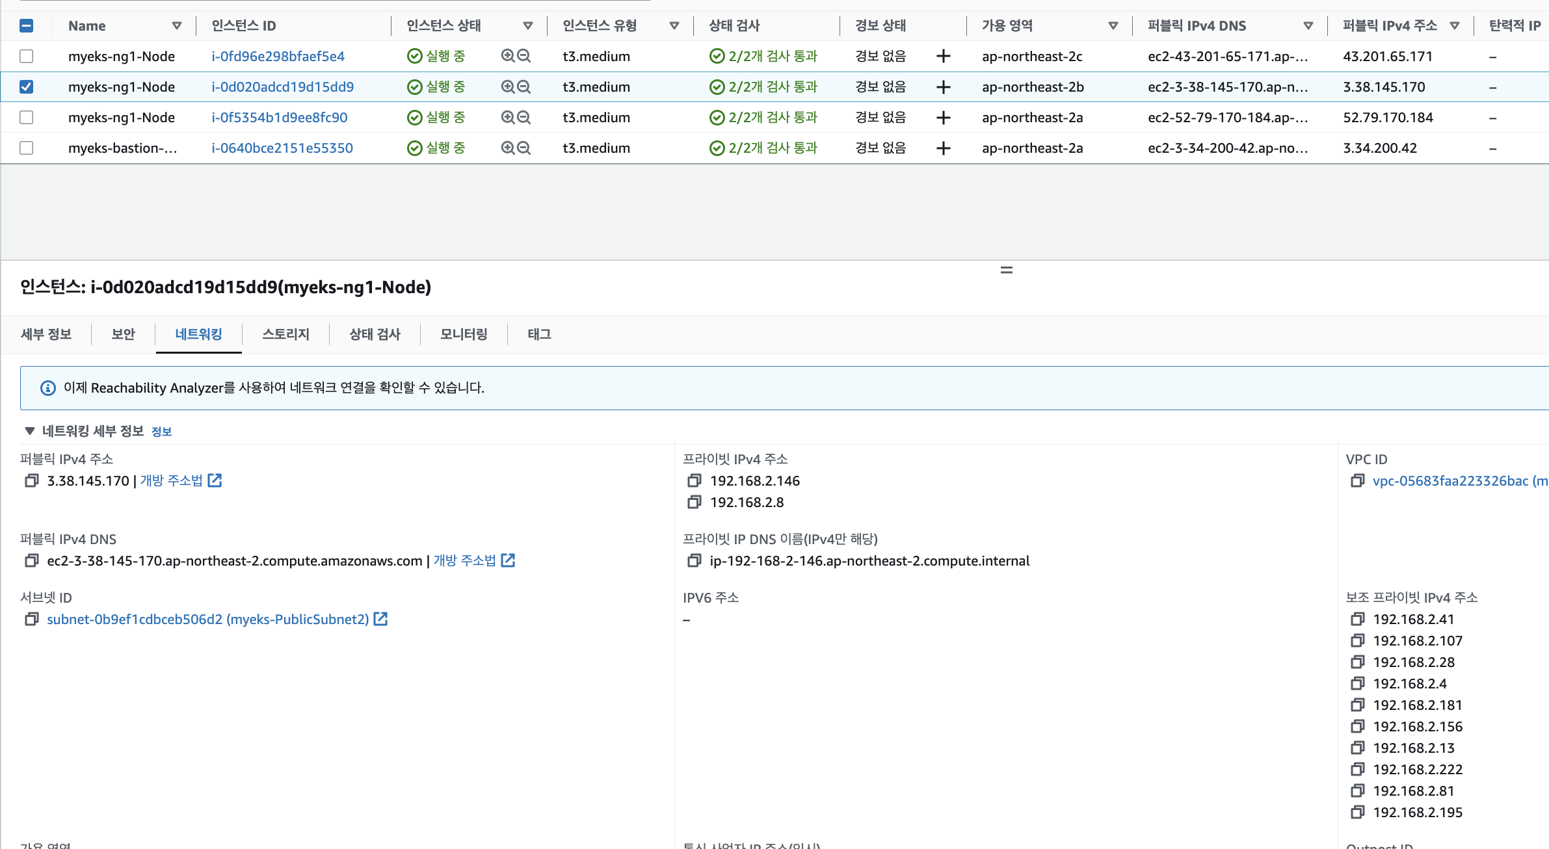Copy the private IP DNS name
Viewport: 1549px width, 849px height.
pos(694,561)
